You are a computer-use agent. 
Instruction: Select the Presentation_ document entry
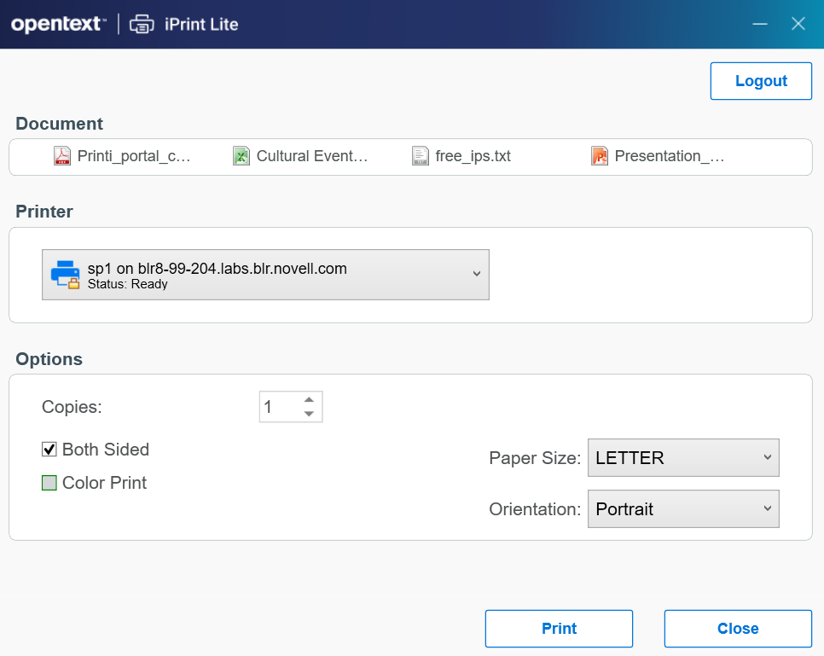[669, 156]
